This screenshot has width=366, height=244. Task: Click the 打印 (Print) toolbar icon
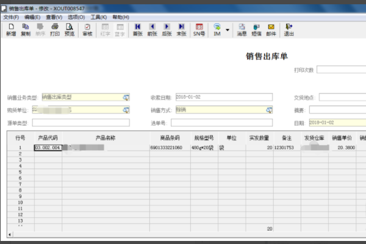[55, 30]
